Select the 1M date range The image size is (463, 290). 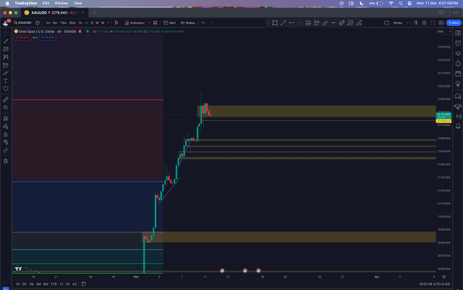pyautogui.click(x=31, y=284)
